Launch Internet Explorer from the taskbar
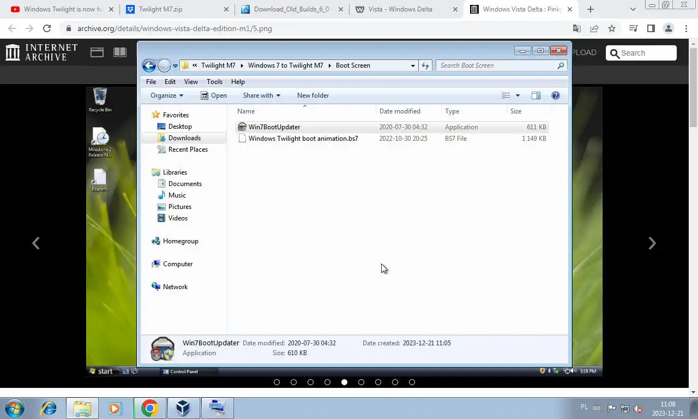The width and height of the screenshot is (698, 419). 49,408
